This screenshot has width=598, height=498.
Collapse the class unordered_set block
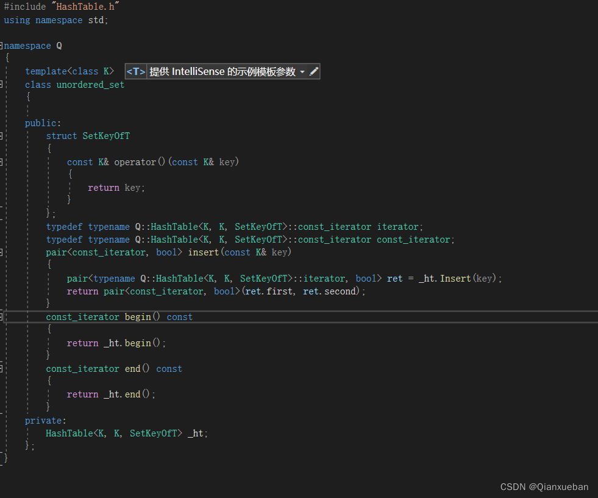pos(2,85)
